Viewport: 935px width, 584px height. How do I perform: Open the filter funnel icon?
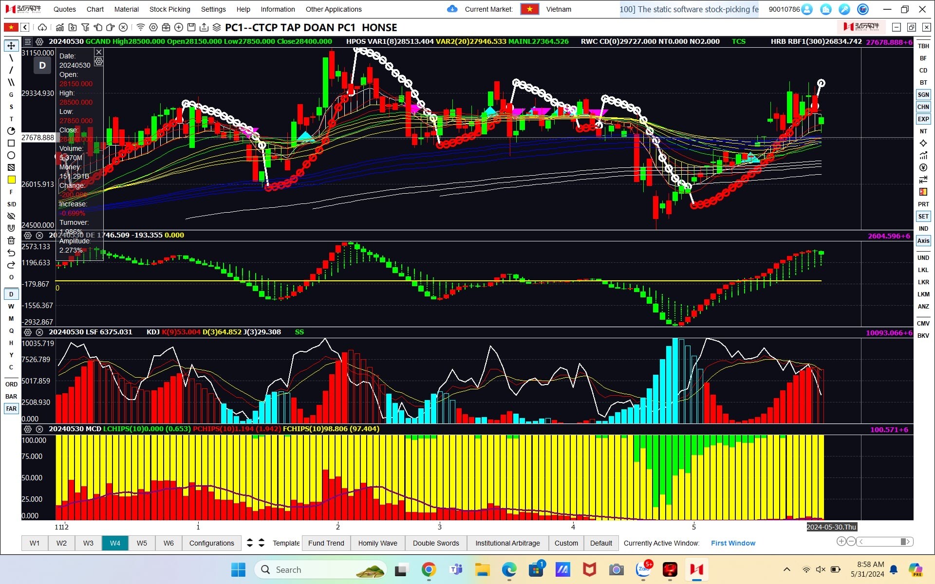point(85,27)
